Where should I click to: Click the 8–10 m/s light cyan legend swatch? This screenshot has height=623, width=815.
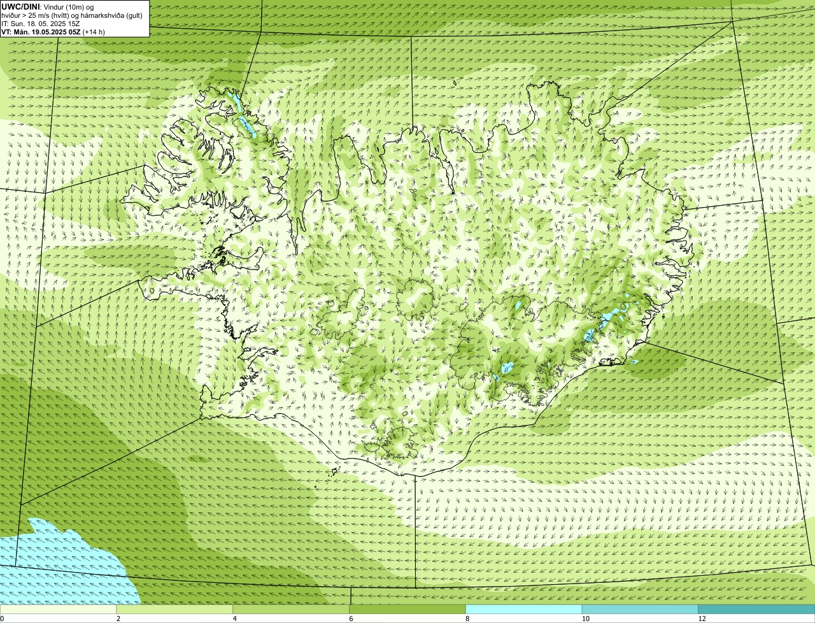pos(524,610)
